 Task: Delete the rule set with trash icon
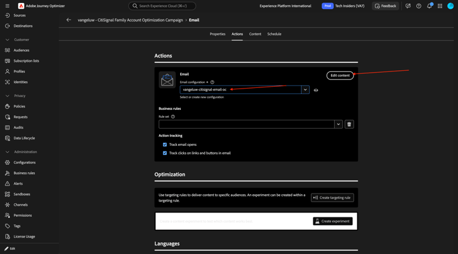click(349, 125)
